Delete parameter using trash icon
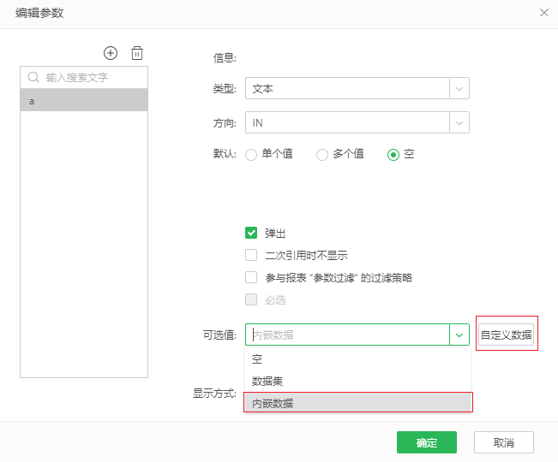Image resolution: width=558 pixels, height=462 pixels. [137, 53]
